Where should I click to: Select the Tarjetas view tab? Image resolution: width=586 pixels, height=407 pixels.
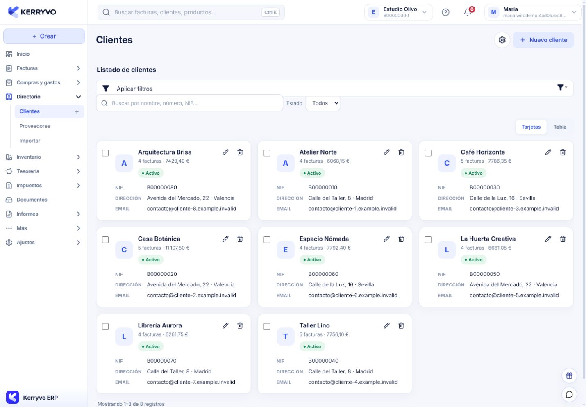(531, 127)
